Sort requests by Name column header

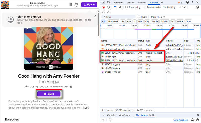(x=119, y=41)
